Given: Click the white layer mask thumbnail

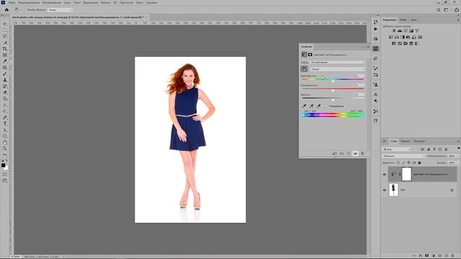Looking at the screenshot, I should (x=406, y=174).
